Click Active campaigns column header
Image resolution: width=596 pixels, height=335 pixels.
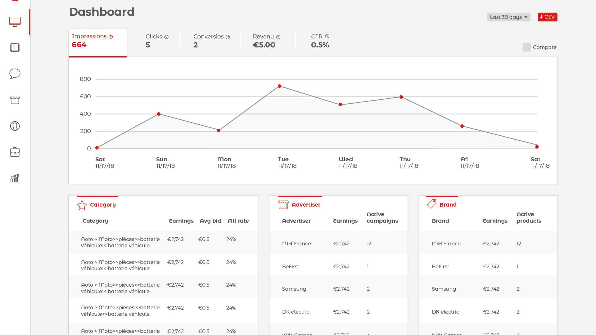pos(382,217)
